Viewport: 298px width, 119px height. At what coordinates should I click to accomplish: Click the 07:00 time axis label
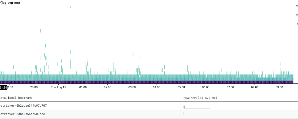[230, 87]
